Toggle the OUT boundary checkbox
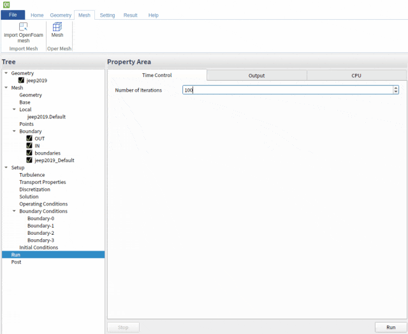This screenshot has height=334, width=408. click(29, 138)
